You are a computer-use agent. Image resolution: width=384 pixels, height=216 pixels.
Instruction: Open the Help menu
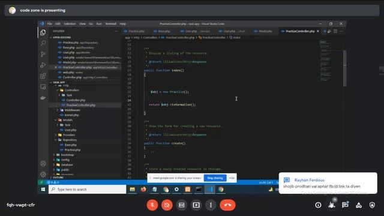122,24
